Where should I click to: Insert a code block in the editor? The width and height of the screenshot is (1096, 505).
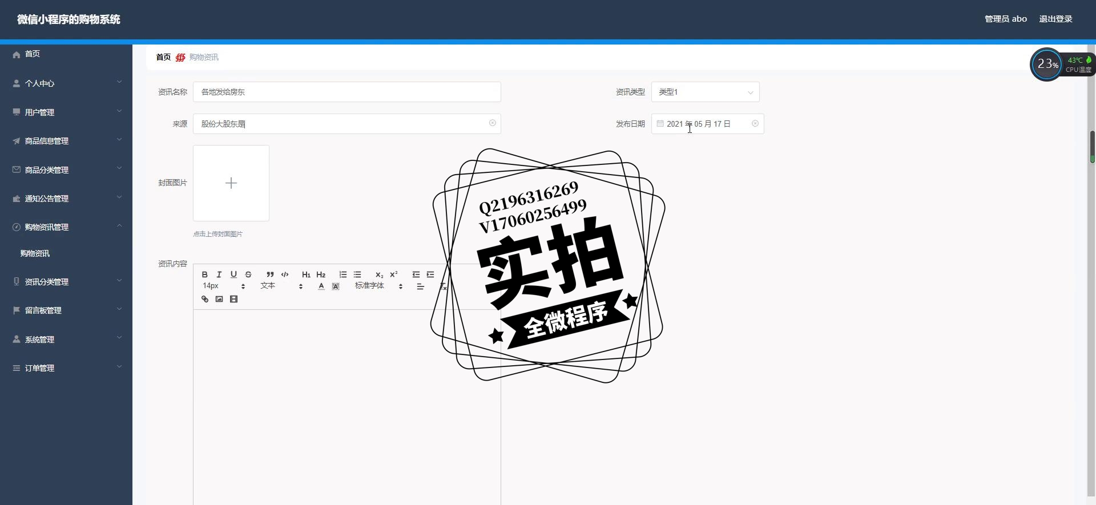coord(285,274)
